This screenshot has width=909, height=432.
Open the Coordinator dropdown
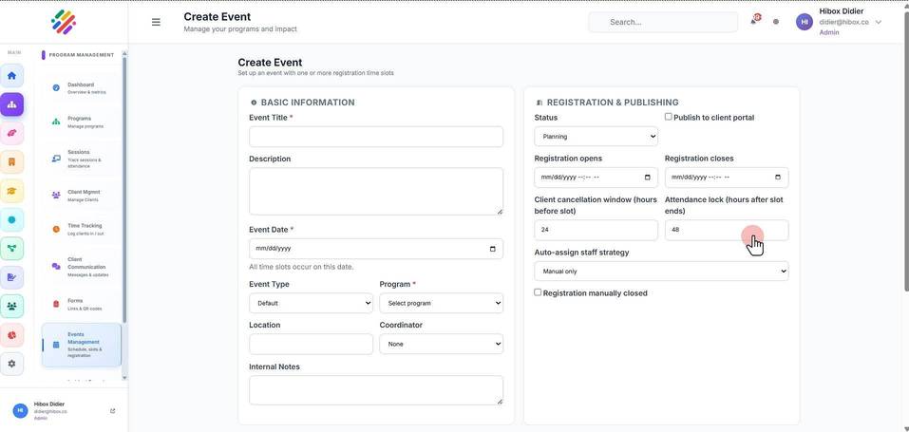(x=441, y=344)
